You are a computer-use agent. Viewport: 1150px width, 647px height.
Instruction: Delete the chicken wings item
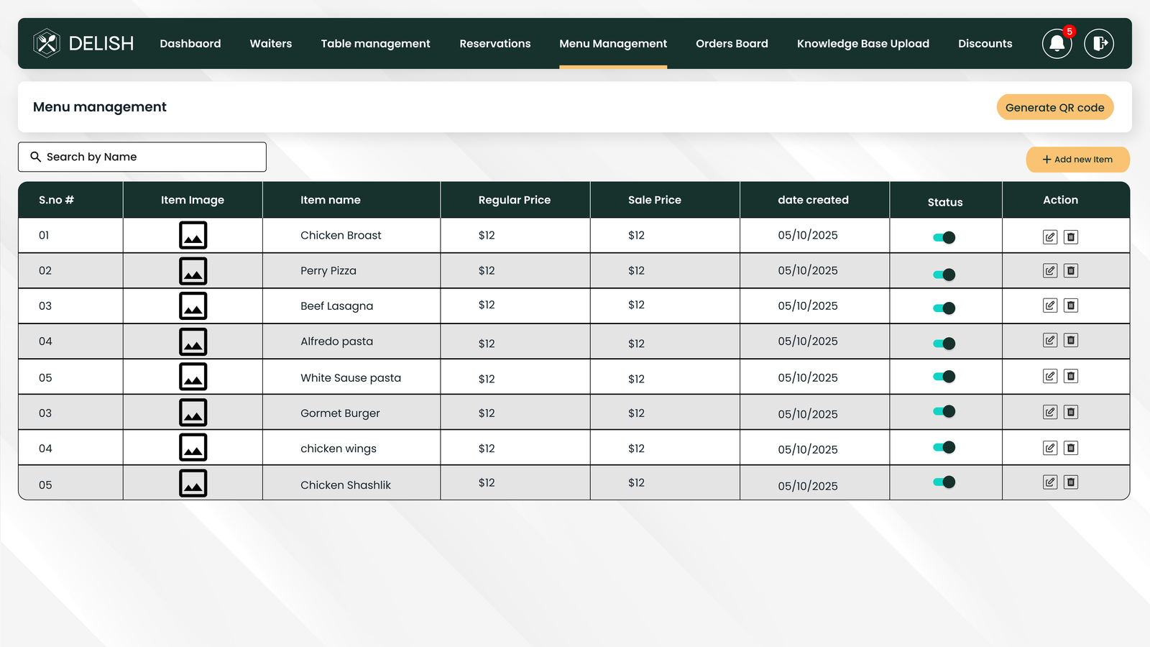(x=1071, y=448)
